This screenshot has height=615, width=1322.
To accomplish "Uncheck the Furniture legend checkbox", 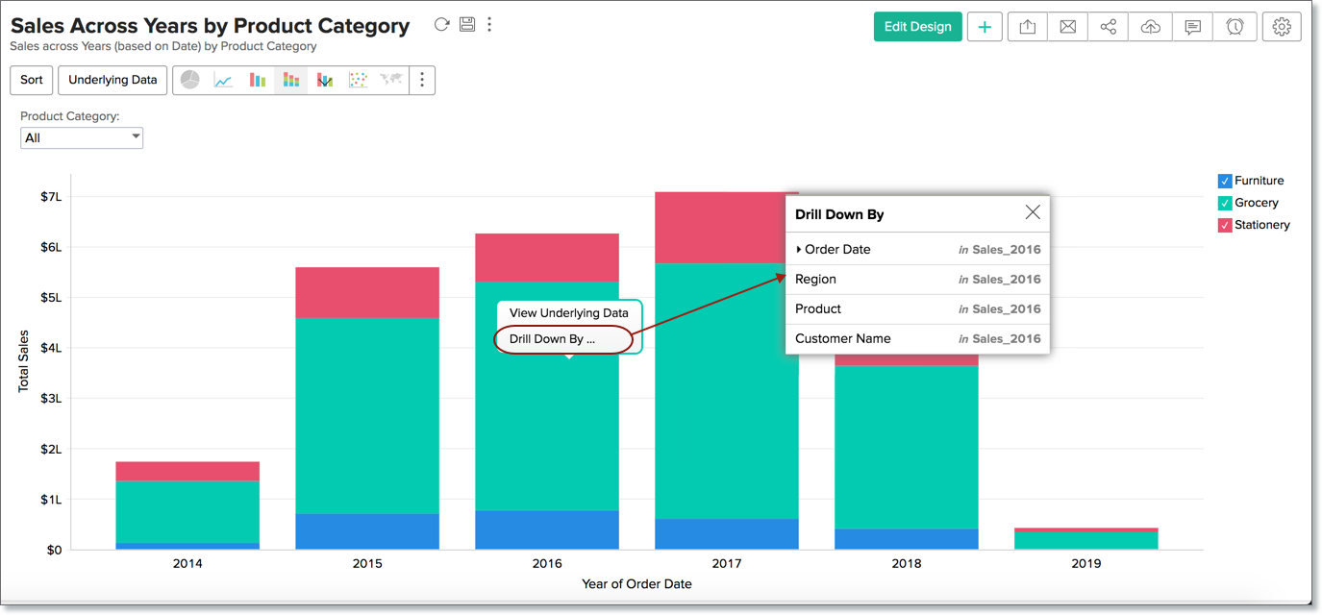I will pyautogui.click(x=1225, y=181).
